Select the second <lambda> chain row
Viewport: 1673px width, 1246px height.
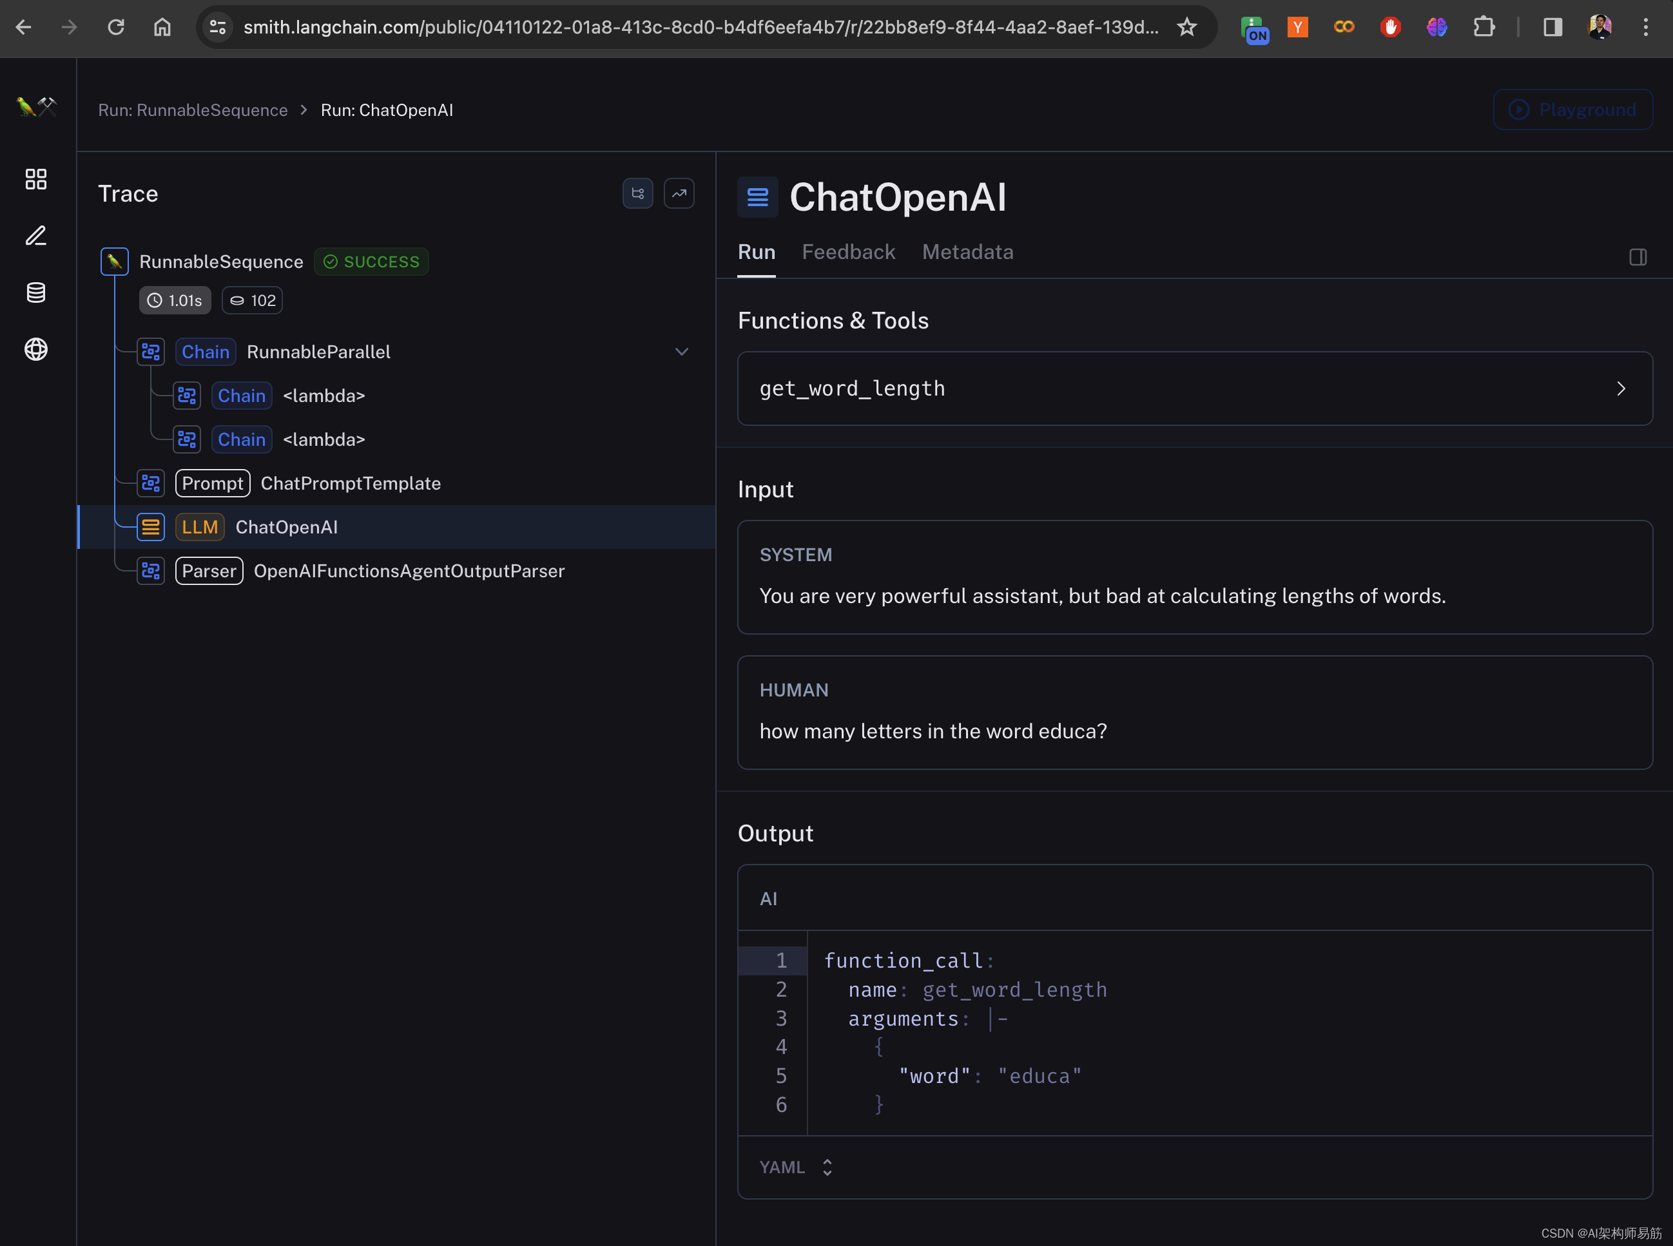click(x=396, y=440)
